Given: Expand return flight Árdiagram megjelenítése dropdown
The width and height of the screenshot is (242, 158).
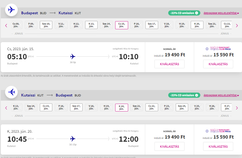Looking at the screenshot, I should pos(221,95).
